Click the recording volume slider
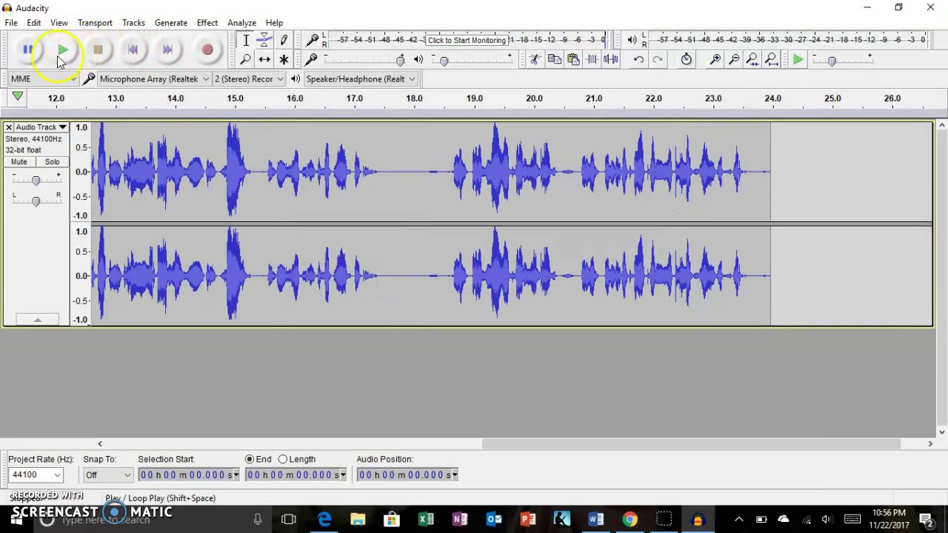Image resolution: width=948 pixels, height=533 pixels. (401, 61)
